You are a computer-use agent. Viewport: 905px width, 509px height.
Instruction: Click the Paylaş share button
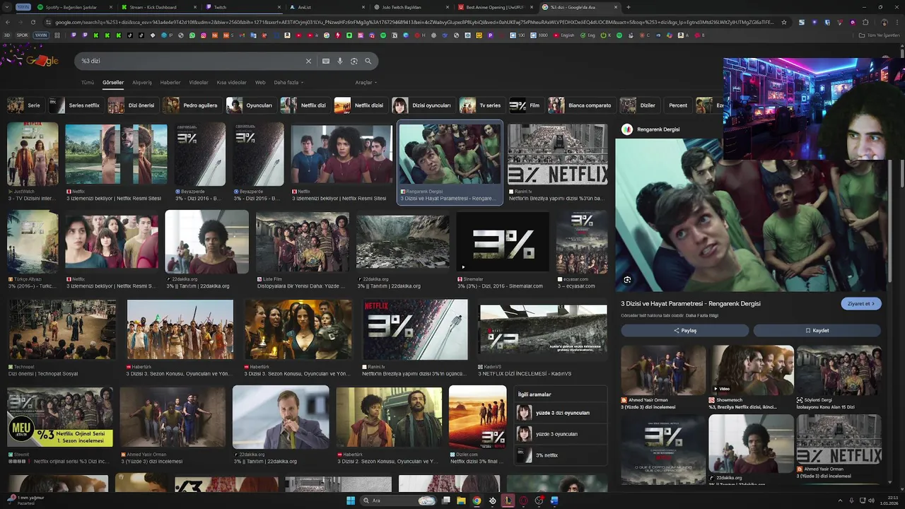pyautogui.click(x=684, y=330)
